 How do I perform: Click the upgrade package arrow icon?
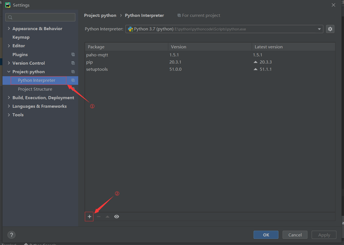(107, 217)
